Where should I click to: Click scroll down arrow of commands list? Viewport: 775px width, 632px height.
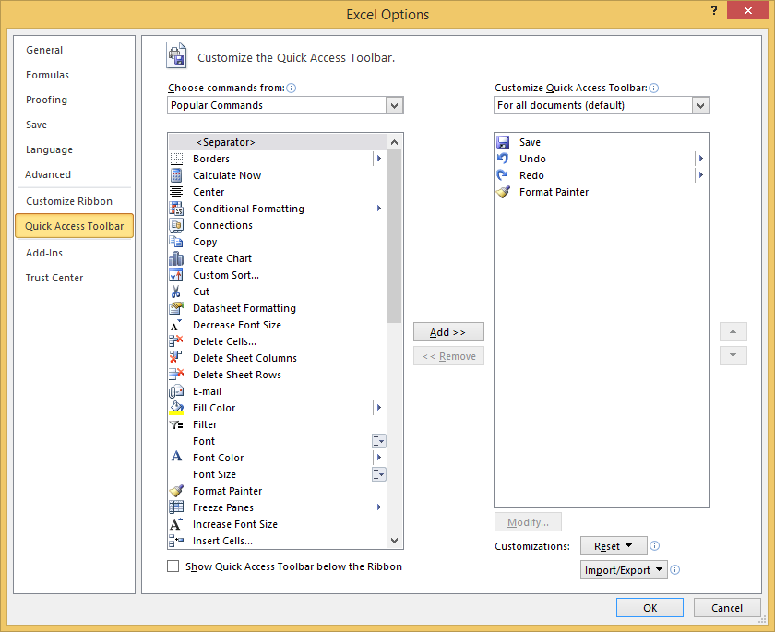pos(395,541)
